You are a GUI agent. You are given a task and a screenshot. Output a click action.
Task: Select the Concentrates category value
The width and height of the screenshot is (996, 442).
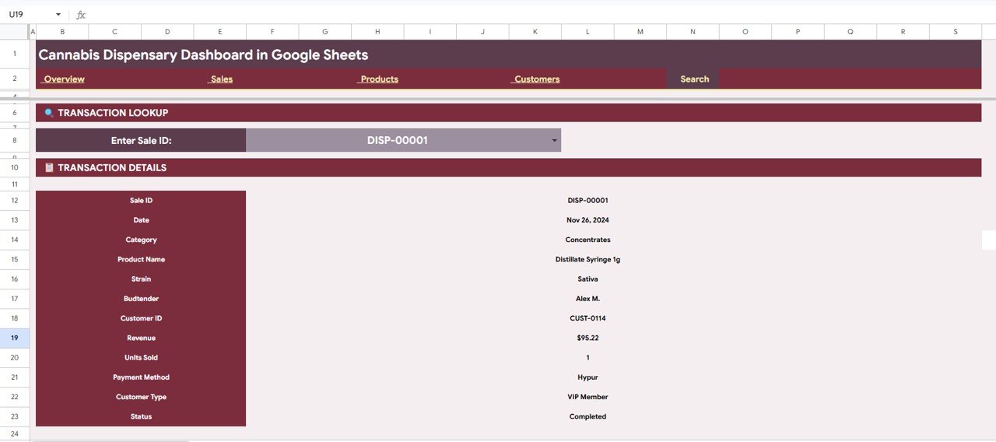coord(587,240)
